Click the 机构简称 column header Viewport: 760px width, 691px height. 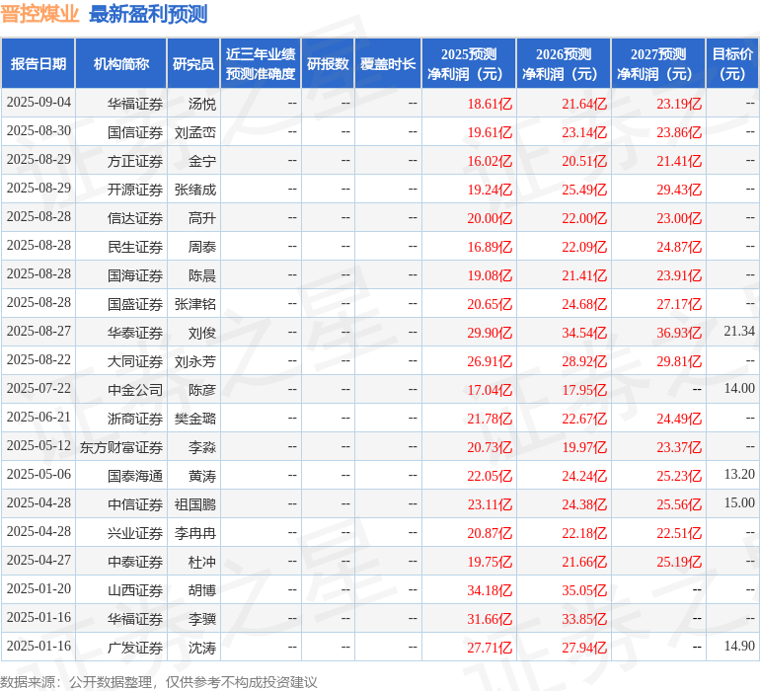121,63
